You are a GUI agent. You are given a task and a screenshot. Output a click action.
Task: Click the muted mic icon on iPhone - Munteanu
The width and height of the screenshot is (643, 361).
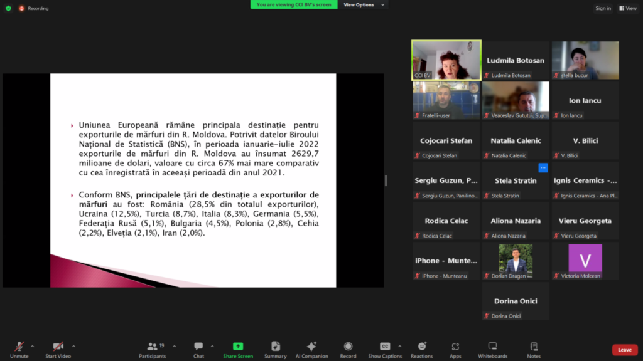(x=418, y=276)
